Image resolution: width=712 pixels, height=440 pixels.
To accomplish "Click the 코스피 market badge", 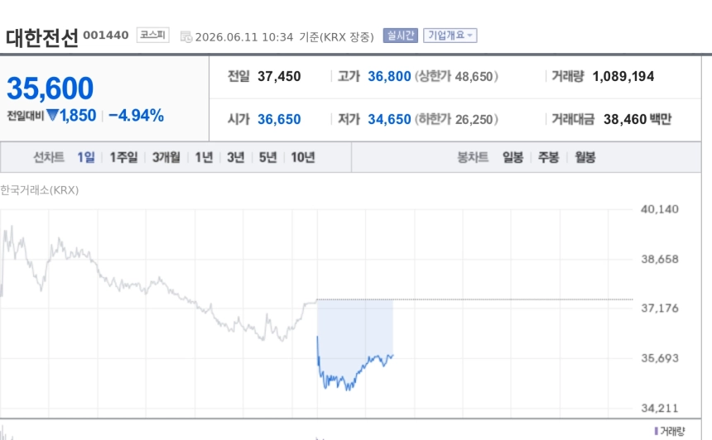I will point(153,35).
